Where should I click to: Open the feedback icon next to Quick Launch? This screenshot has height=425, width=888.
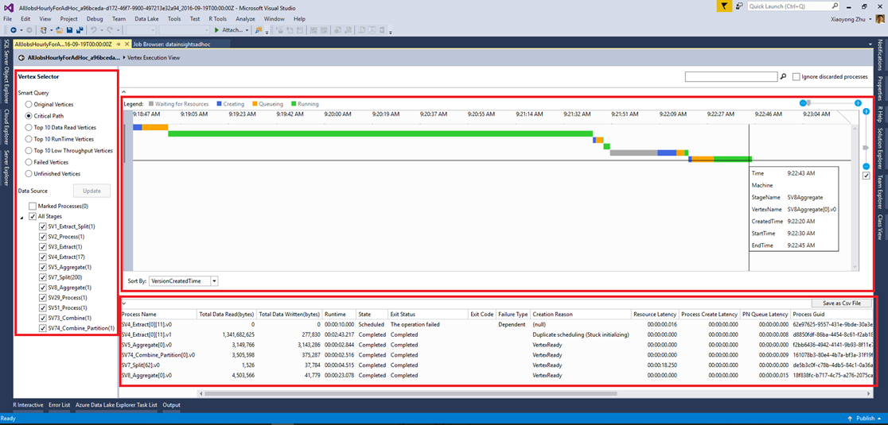click(740, 6)
